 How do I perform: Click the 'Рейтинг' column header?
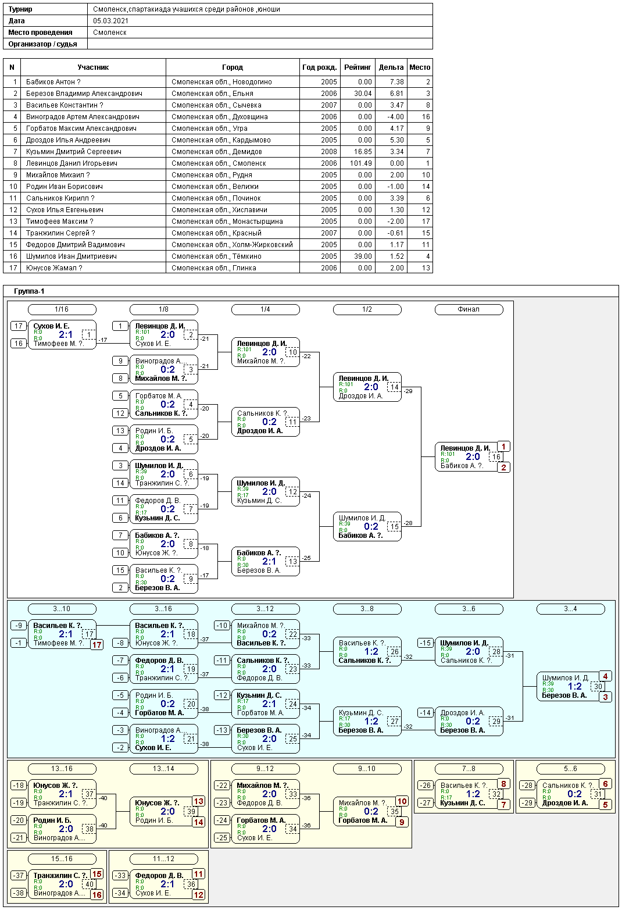click(x=357, y=67)
